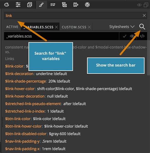Click the $link-hover-color !default value
The height and width of the screenshot is (153, 150).
66,126
